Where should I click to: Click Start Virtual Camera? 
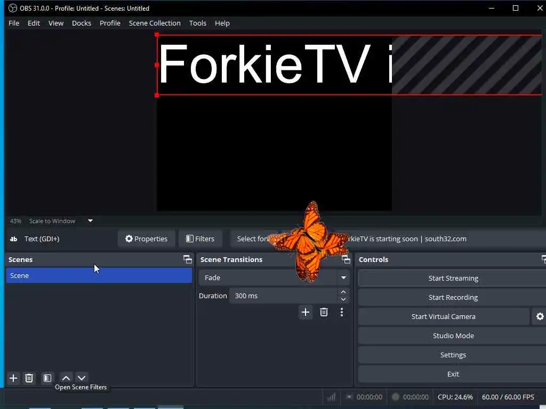(444, 316)
